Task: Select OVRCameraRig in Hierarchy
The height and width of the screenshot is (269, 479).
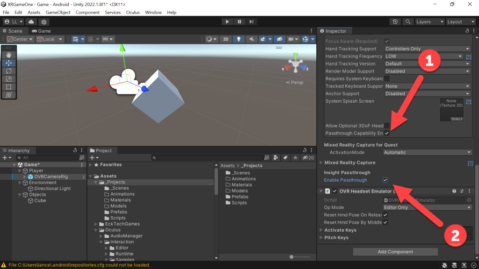Action: point(51,177)
